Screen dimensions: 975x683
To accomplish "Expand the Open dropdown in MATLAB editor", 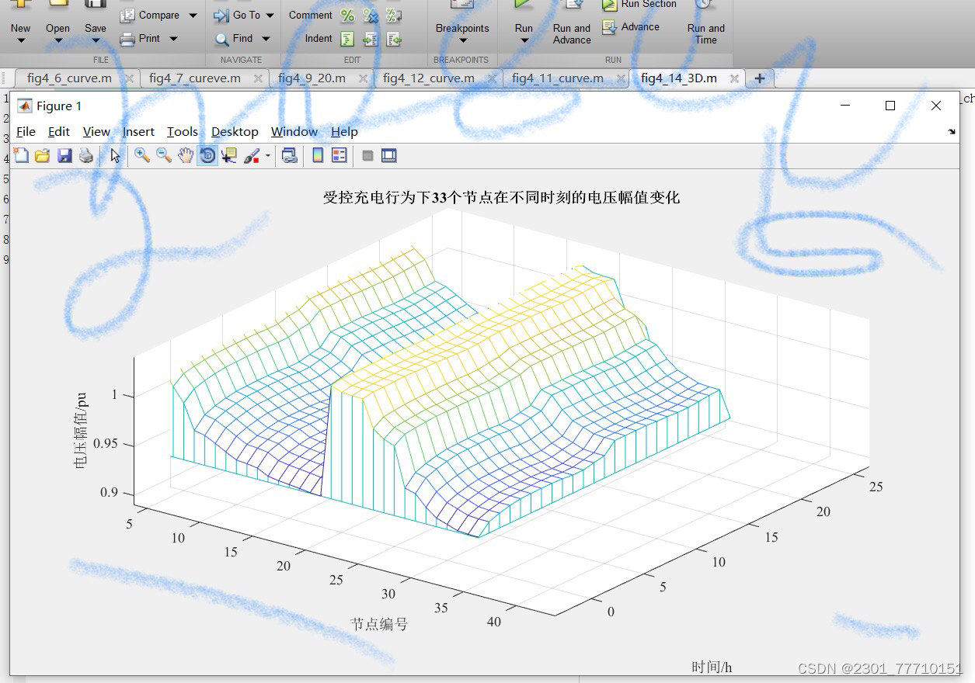I will click(57, 40).
